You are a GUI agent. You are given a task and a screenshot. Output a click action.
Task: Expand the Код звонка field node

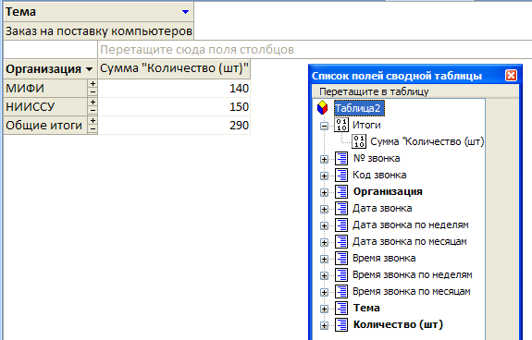[x=324, y=176]
